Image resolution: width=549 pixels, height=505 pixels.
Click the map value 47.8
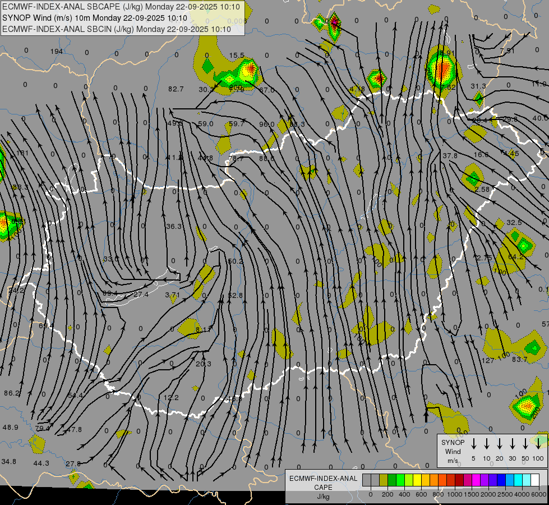pos(74,430)
